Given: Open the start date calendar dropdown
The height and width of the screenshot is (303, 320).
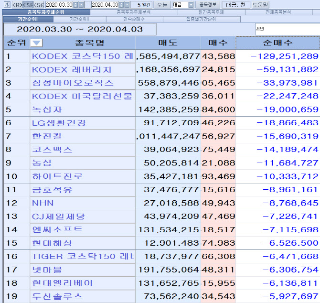Looking at the screenshot, I should (x=81, y=4).
